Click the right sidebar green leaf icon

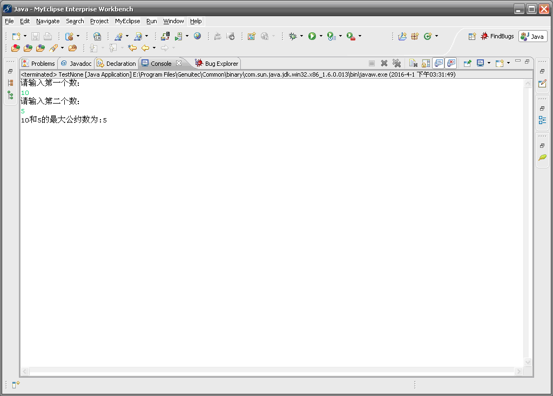(x=542, y=158)
